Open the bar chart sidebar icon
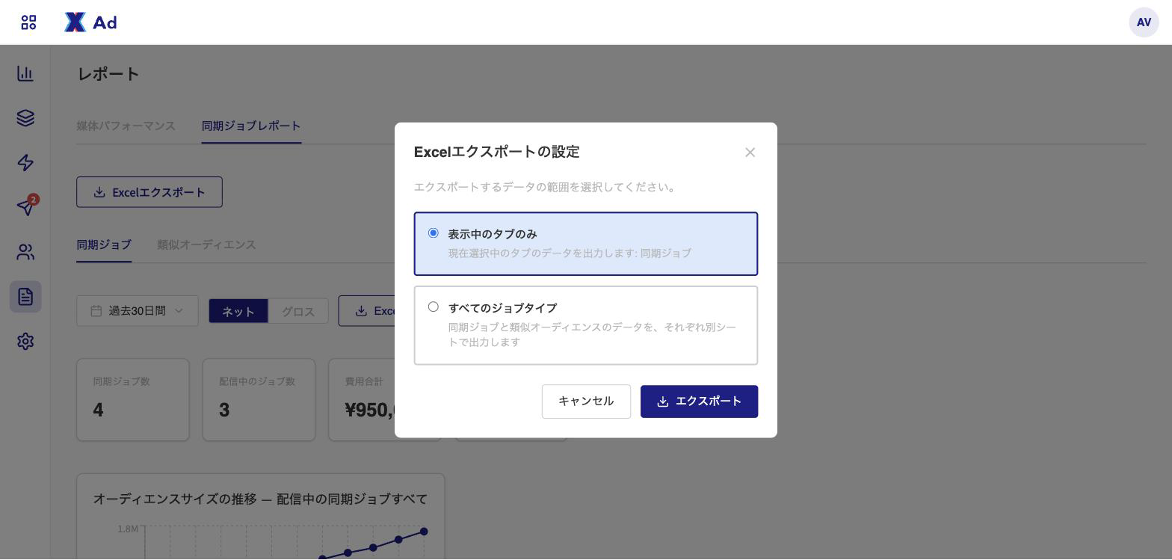Viewport: 1172px width, 560px height. pos(25,73)
